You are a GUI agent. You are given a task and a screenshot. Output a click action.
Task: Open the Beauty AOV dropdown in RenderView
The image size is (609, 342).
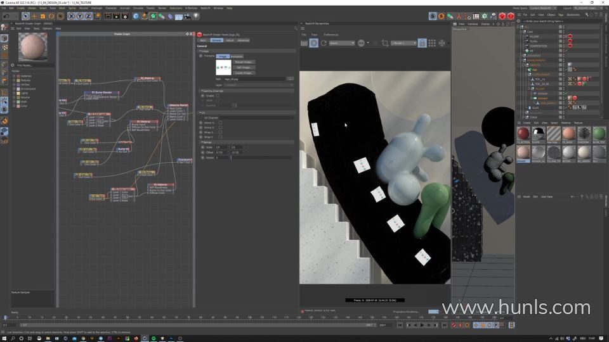pyautogui.click(x=342, y=43)
